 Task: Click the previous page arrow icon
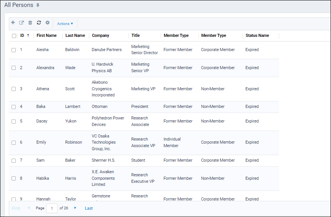point(29,208)
